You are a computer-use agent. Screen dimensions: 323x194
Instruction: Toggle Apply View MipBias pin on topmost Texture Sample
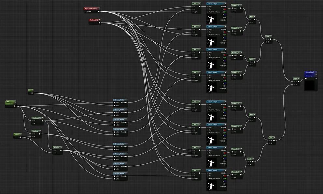(x=208, y=12)
